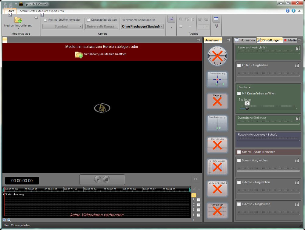This screenshot has height=230, width=305.
Task: Click the CMOS Sensor gauge icon
Action: click(217, 167)
